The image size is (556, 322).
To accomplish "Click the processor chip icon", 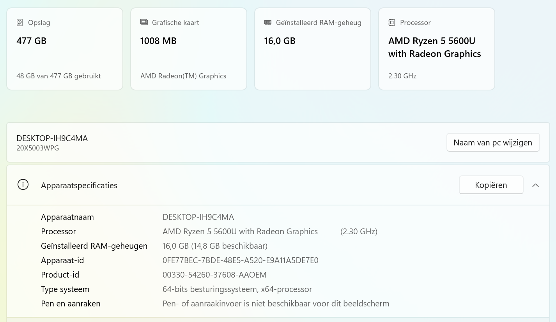I will [392, 23].
